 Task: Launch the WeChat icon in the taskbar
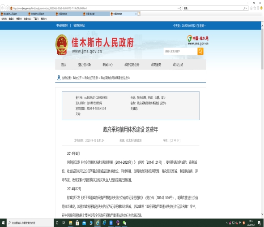click(124, 223)
